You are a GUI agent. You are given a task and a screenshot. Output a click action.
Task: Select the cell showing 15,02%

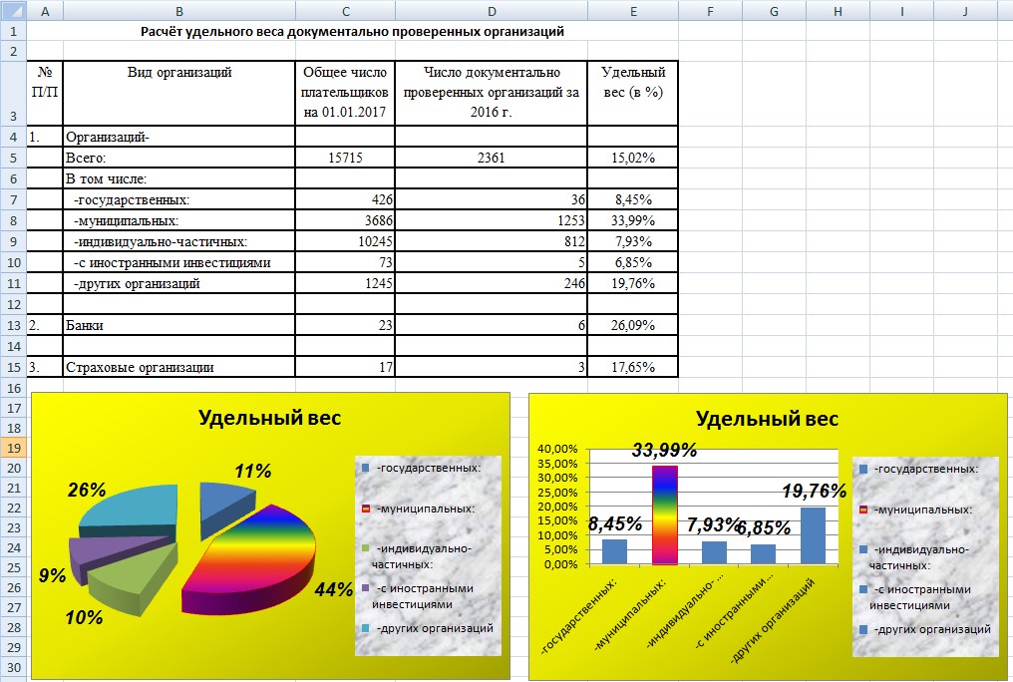pyautogui.click(x=632, y=158)
